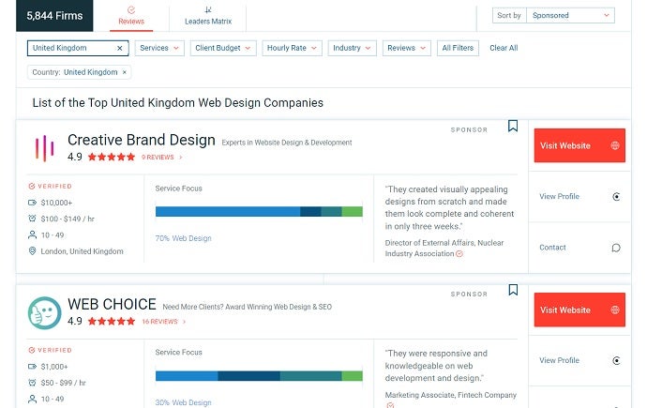The image size is (662, 408).
Task: Switch to the Leaders Matrix tab
Action: point(207,16)
